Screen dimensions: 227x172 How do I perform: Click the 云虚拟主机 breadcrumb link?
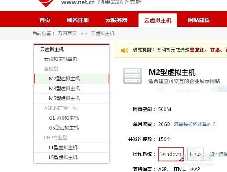[x=103, y=33]
